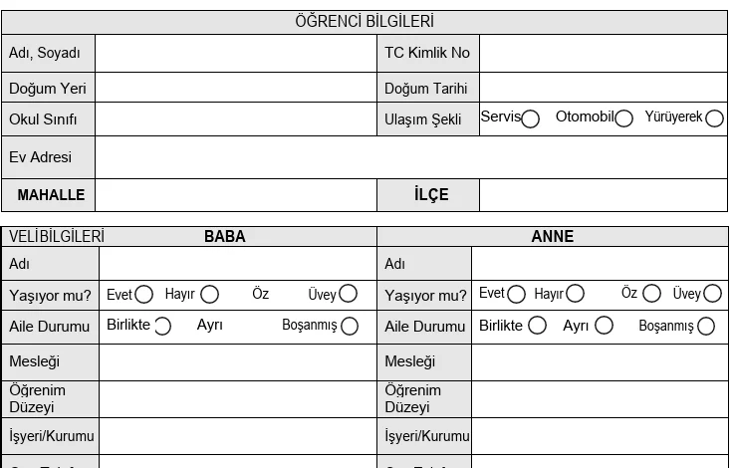Screen dimensions: 733x468
Task: Select the Servis transport radio button
Action: tap(531, 118)
